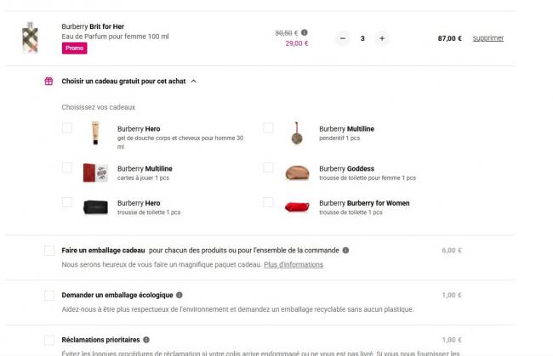Decrease quantity with the minus button
553x356 pixels.
pyautogui.click(x=343, y=38)
